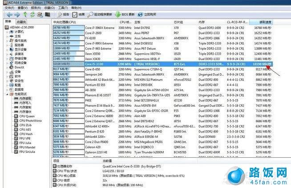Open the CPU AES benchmark
The image size is (291, 188).
(x=23, y=130)
